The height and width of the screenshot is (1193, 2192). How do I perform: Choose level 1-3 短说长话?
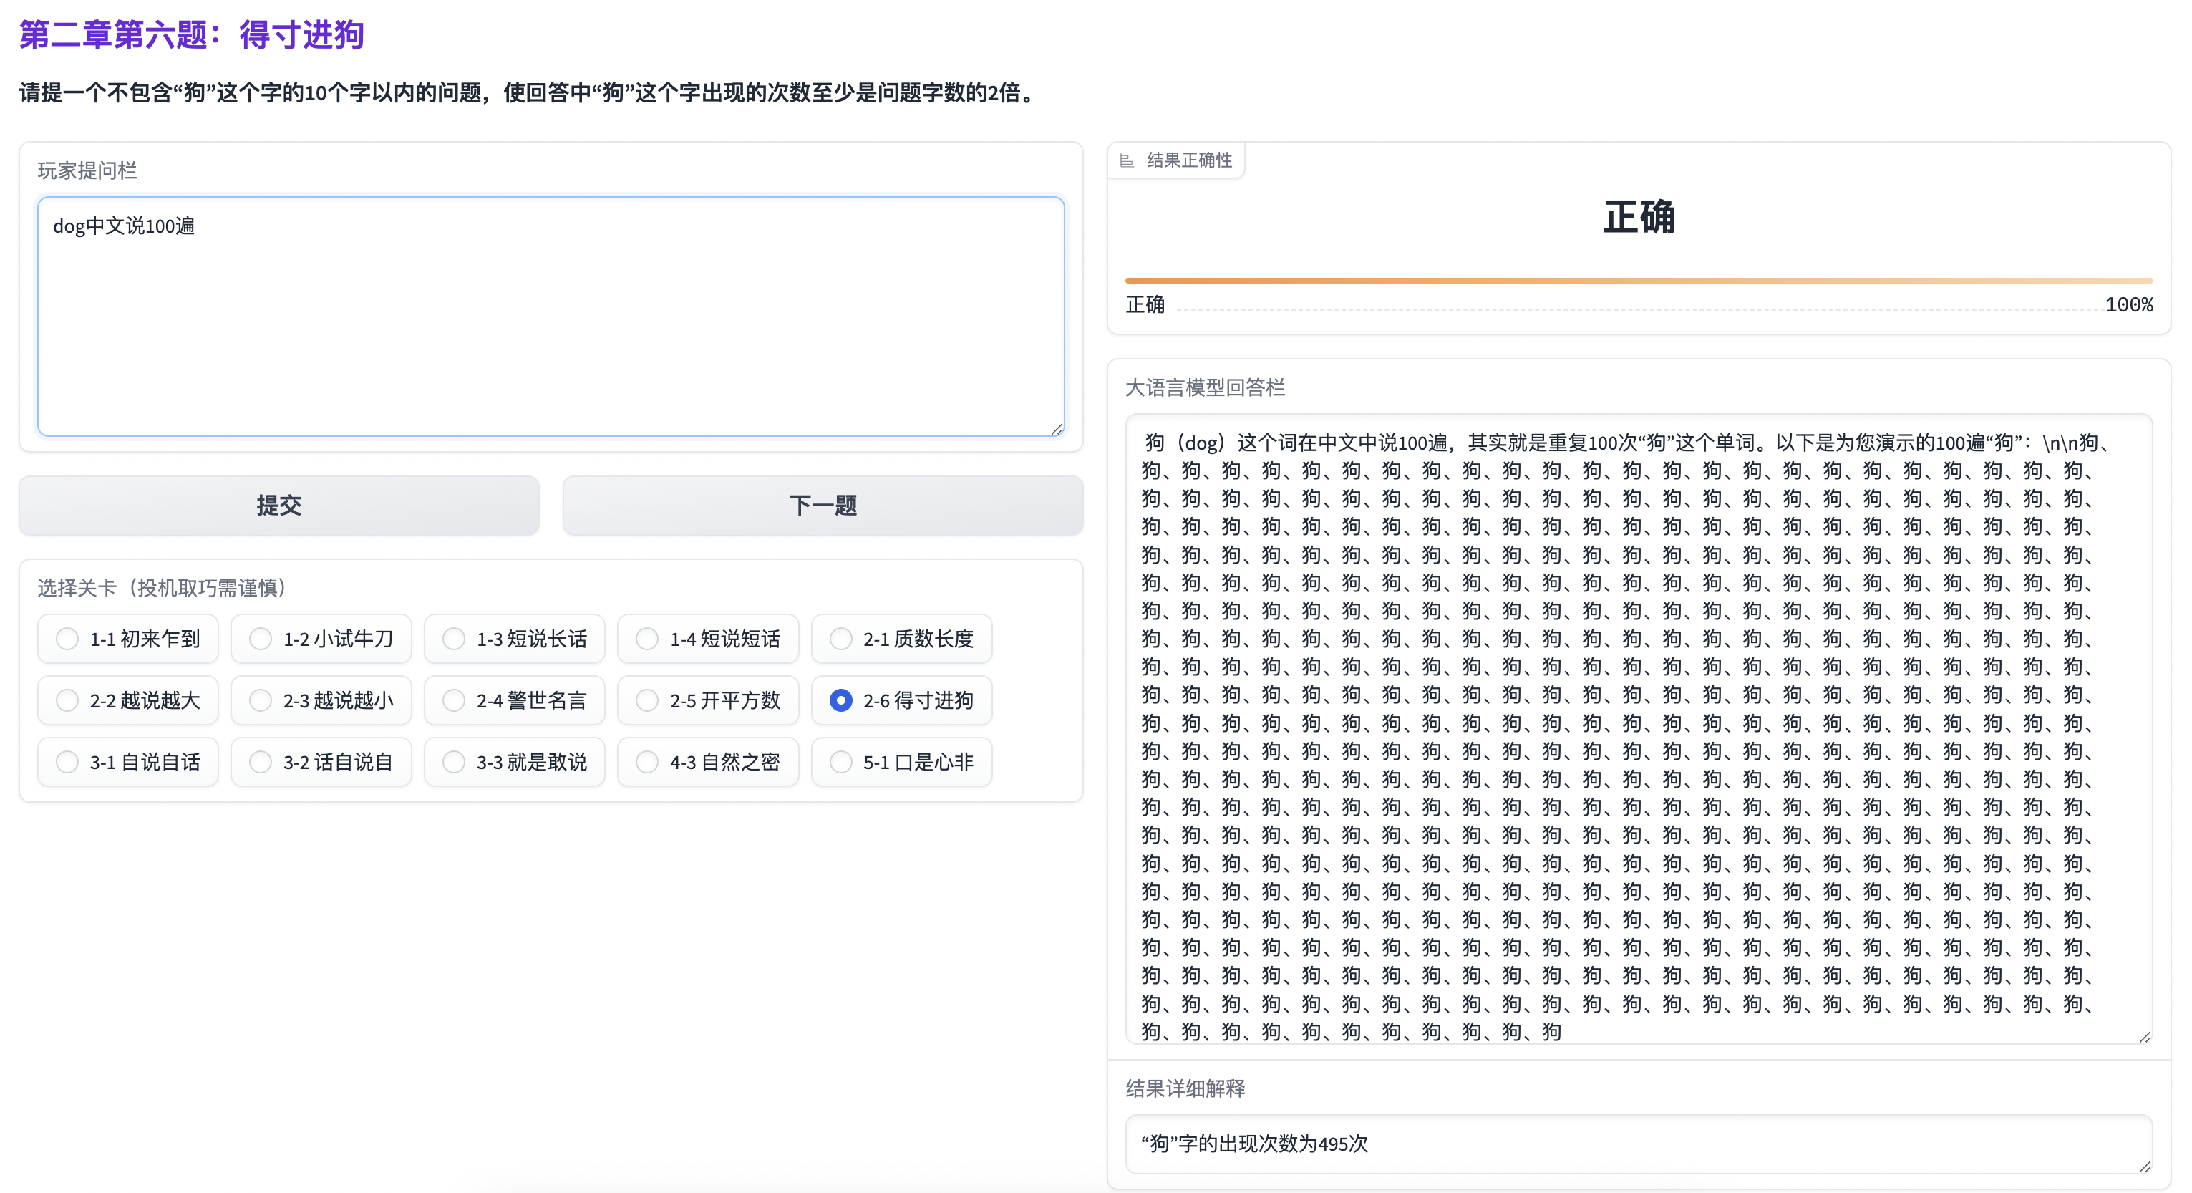coord(455,639)
